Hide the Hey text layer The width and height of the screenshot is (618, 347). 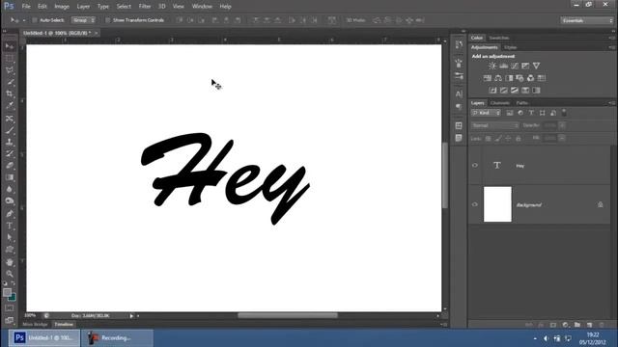pyautogui.click(x=475, y=166)
